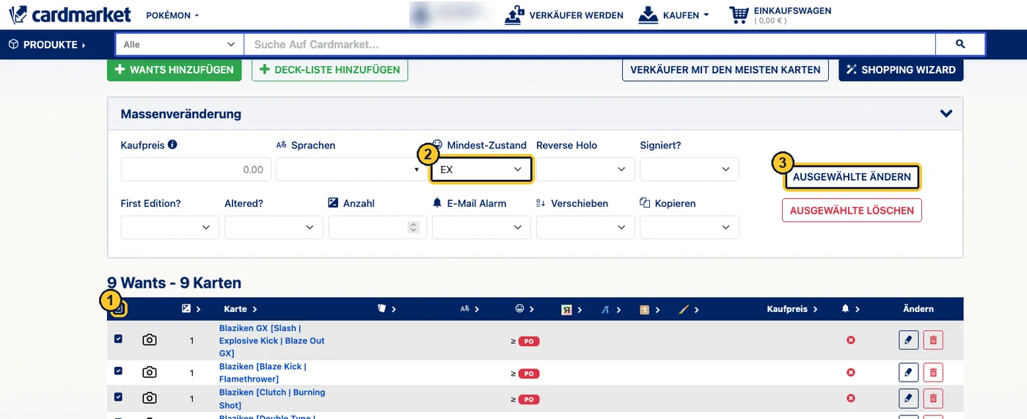This screenshot has width=1027, height=419.
Task: Sort by the First Edition icon column
Action: pos(649,309)
